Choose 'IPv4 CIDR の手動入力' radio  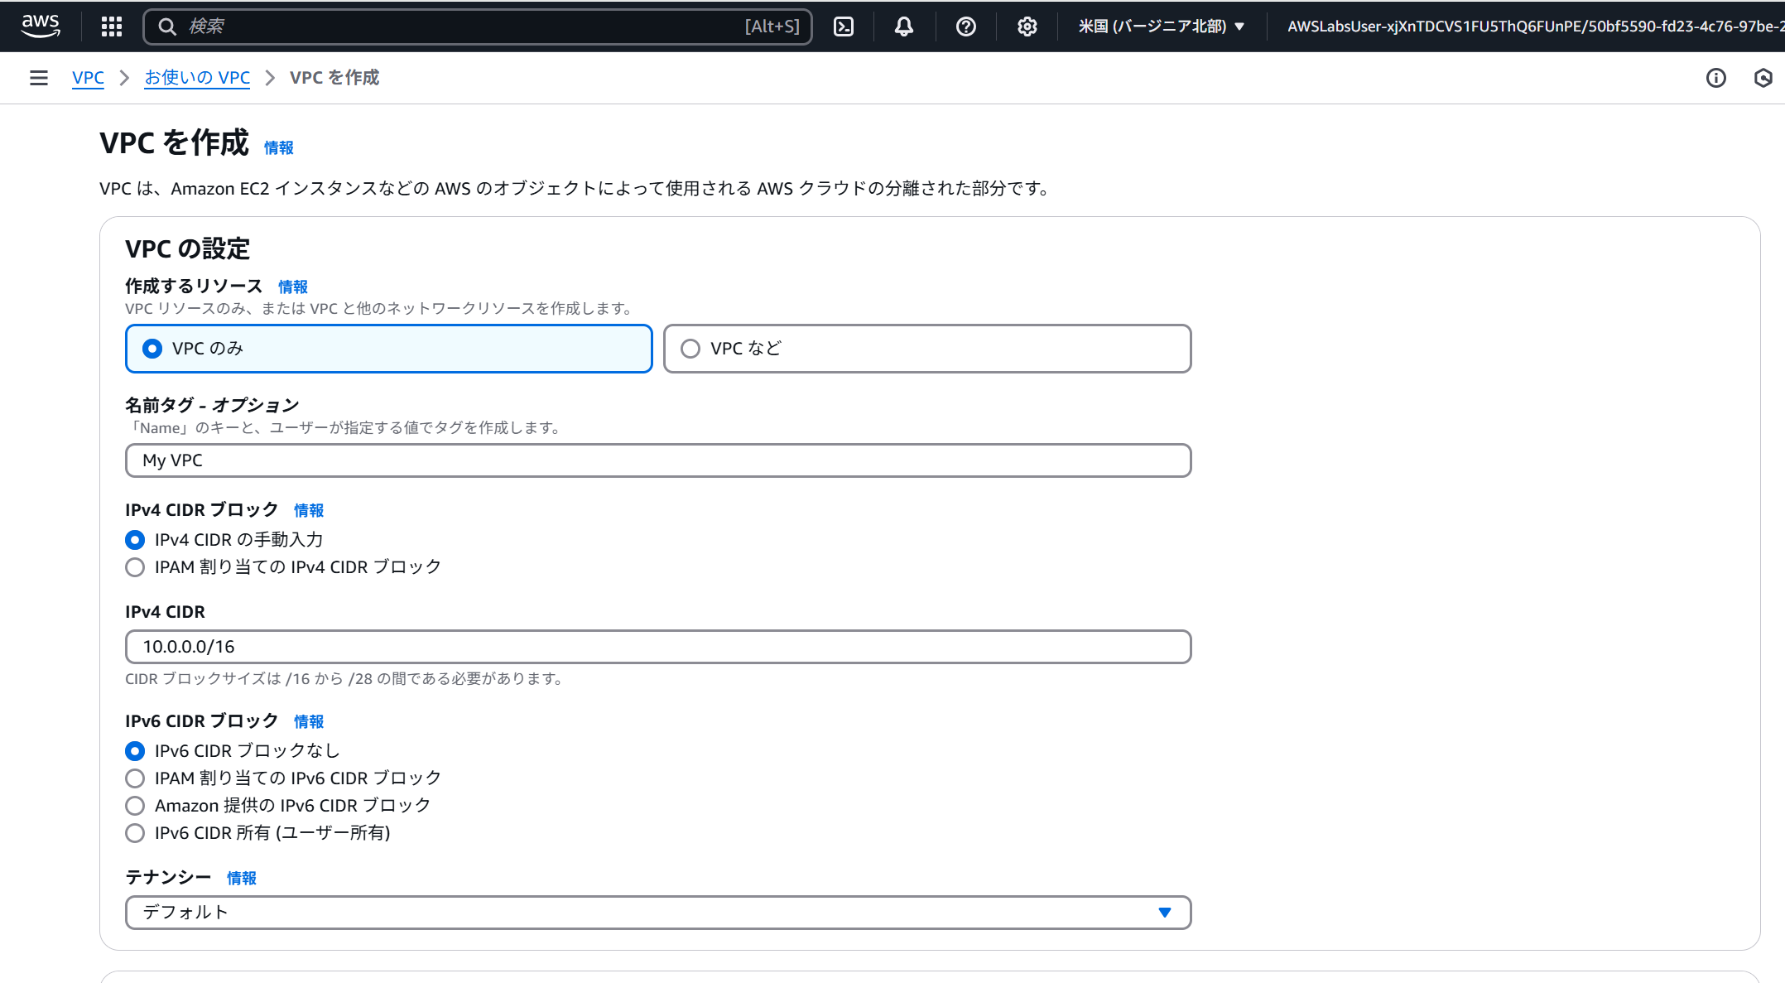[x=135, y=540]
